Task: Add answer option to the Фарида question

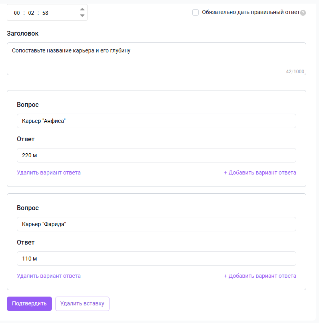Action: [x=260, y=276]
